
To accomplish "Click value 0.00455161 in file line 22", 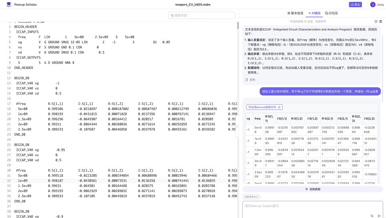I will tap(177, 130).
